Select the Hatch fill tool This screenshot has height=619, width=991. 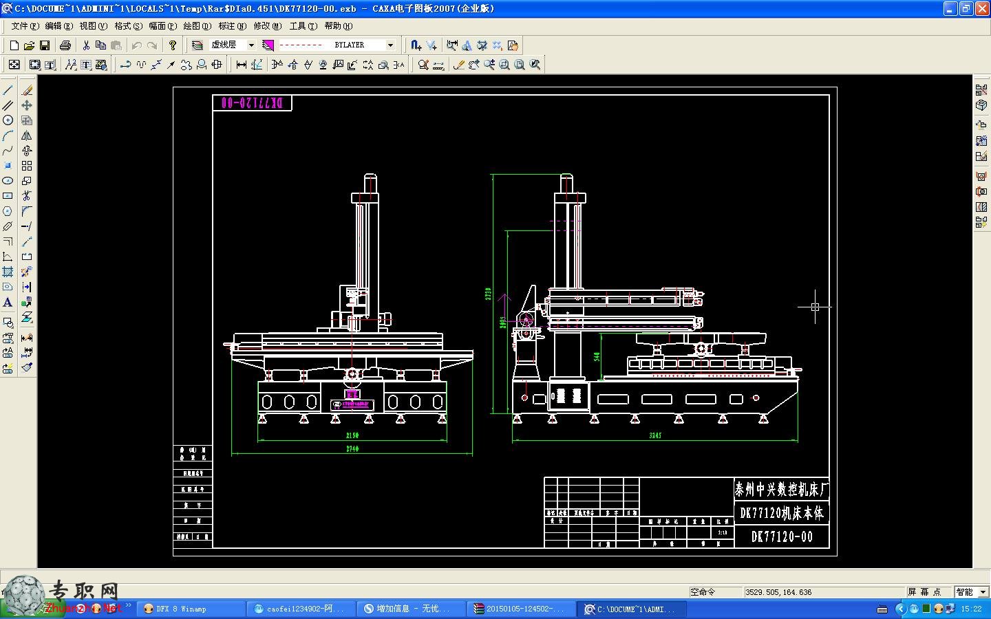coord(8,272)
